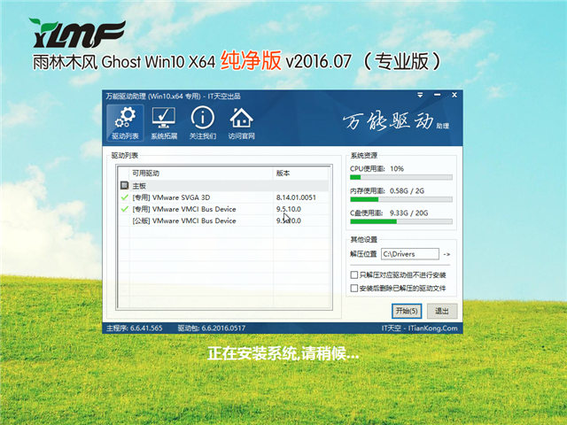The width and height of the screenshot is (567, 425).
Task: Click the 内存使用率 progress bar
Action: (x=401, y=199)
